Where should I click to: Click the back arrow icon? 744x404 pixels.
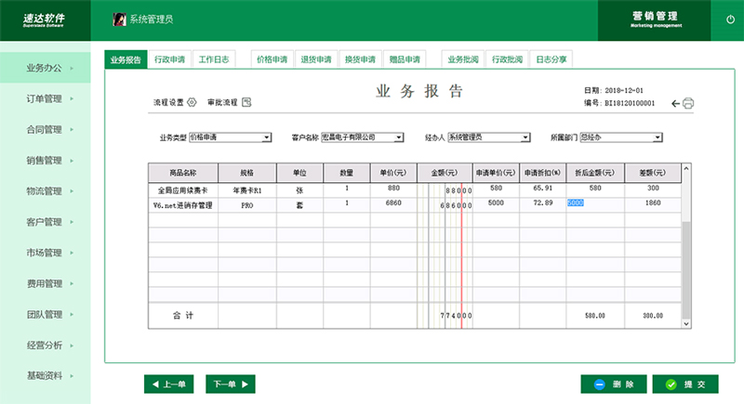point(676,103)
